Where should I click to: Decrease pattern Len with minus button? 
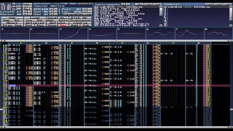click(90, 12)
